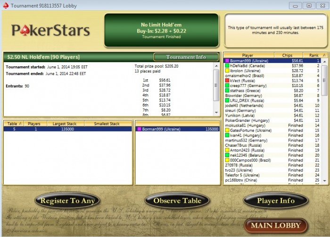Sort tables by Largest Stack header
330x237 pixels.
[x=66, y=124]
